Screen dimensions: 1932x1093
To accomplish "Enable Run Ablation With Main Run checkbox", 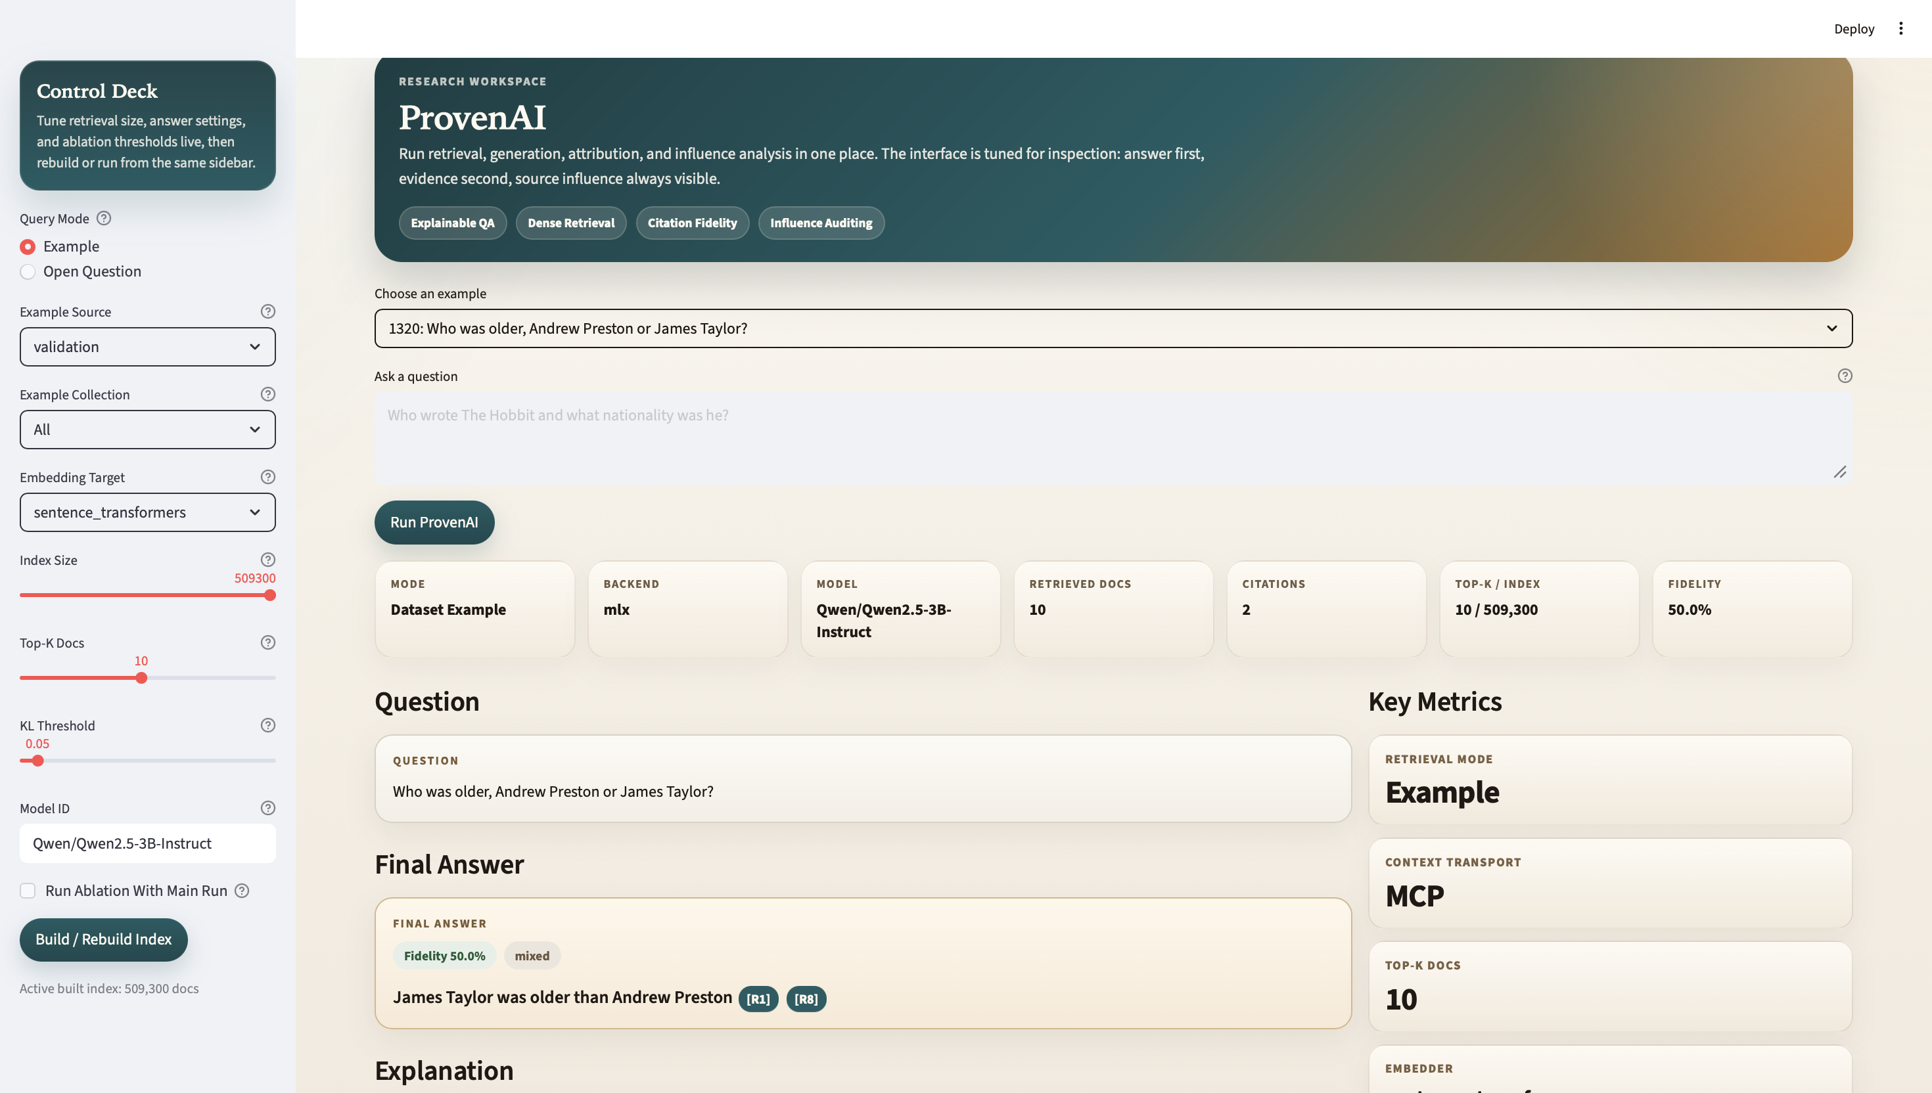I will (28, 891).
